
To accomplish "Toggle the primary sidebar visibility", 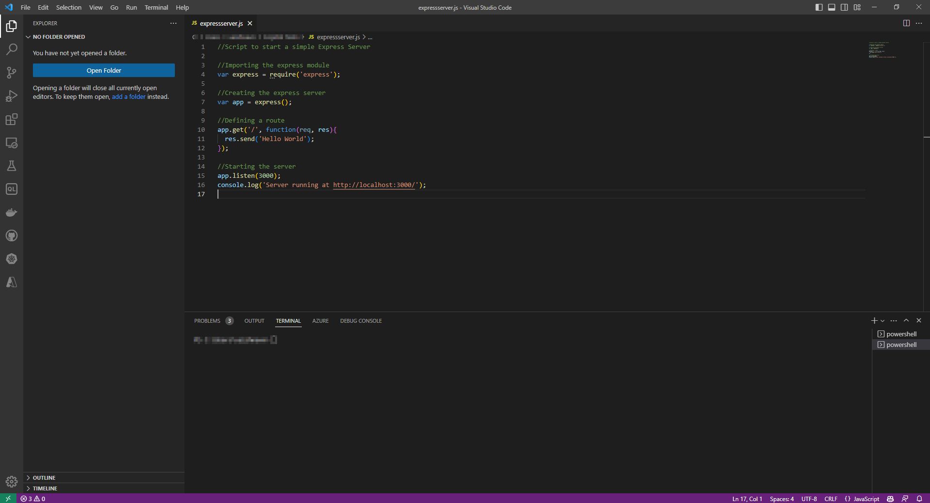I will [818, 7].
